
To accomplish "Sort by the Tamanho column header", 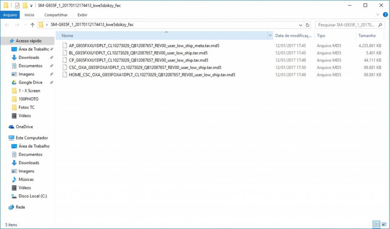I will [x=367, y=36].
